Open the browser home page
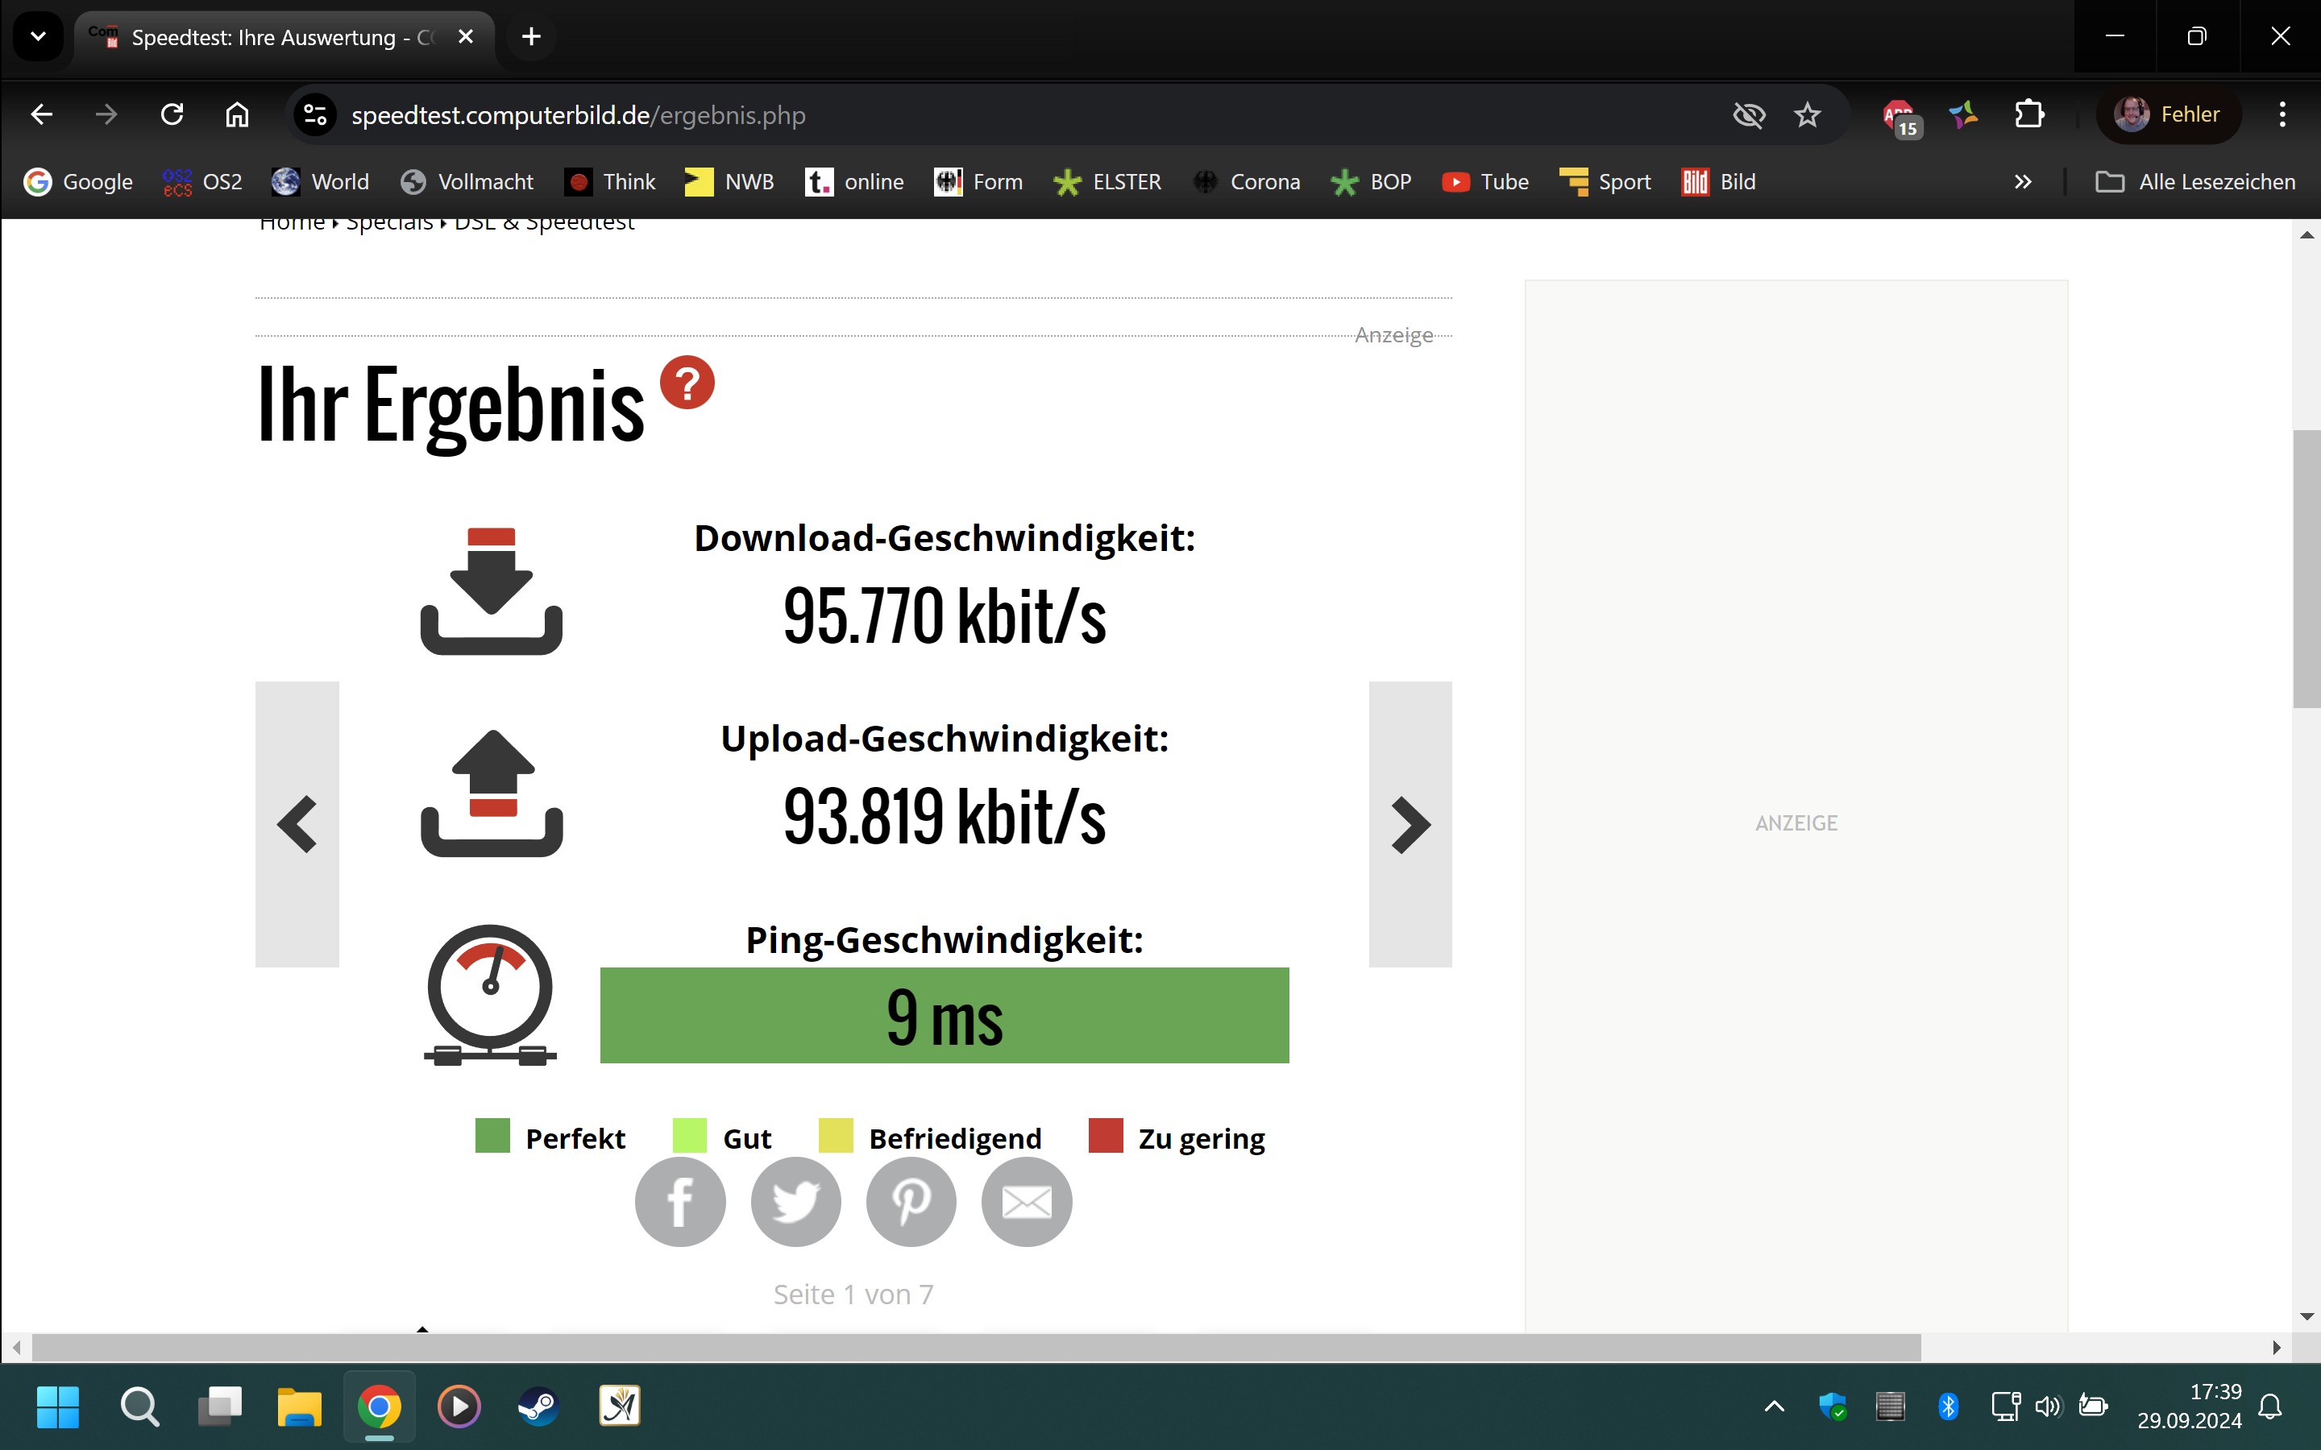This screenshot has height=1450, width=2321. click(237, 115)
